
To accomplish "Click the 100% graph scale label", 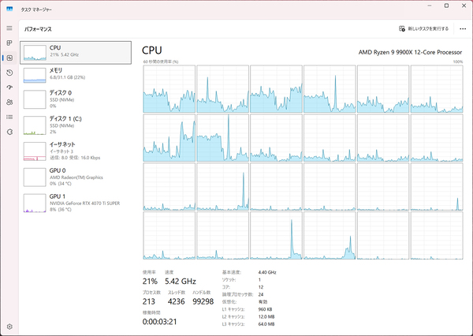I will pos(457,62).
